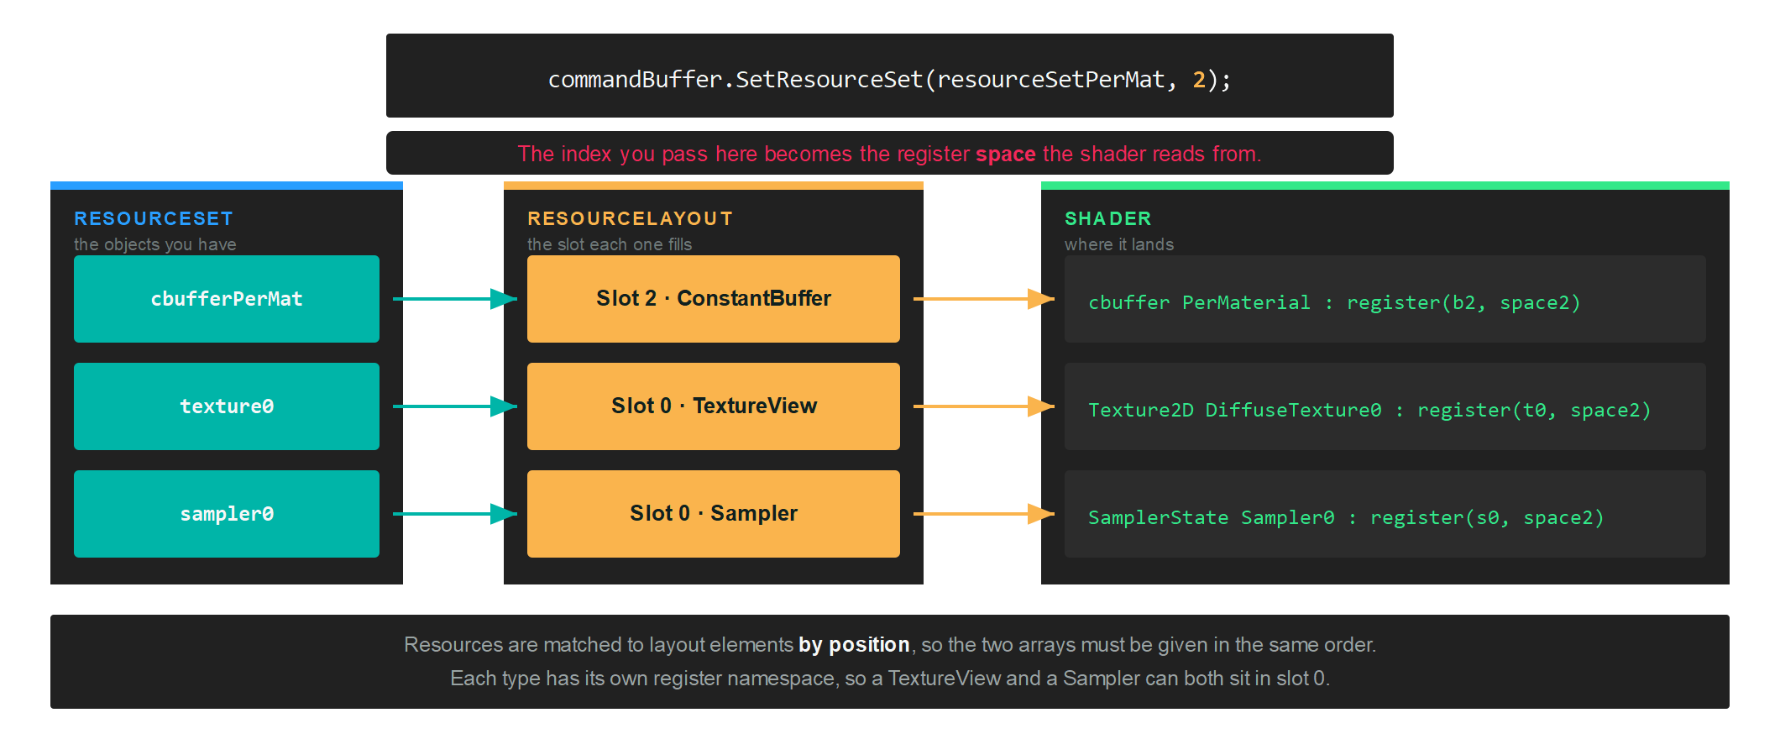Screen dimensions: 1780x739
Task: Click the RESOURCELAYOUT column heading
Action: coord(630,218)
